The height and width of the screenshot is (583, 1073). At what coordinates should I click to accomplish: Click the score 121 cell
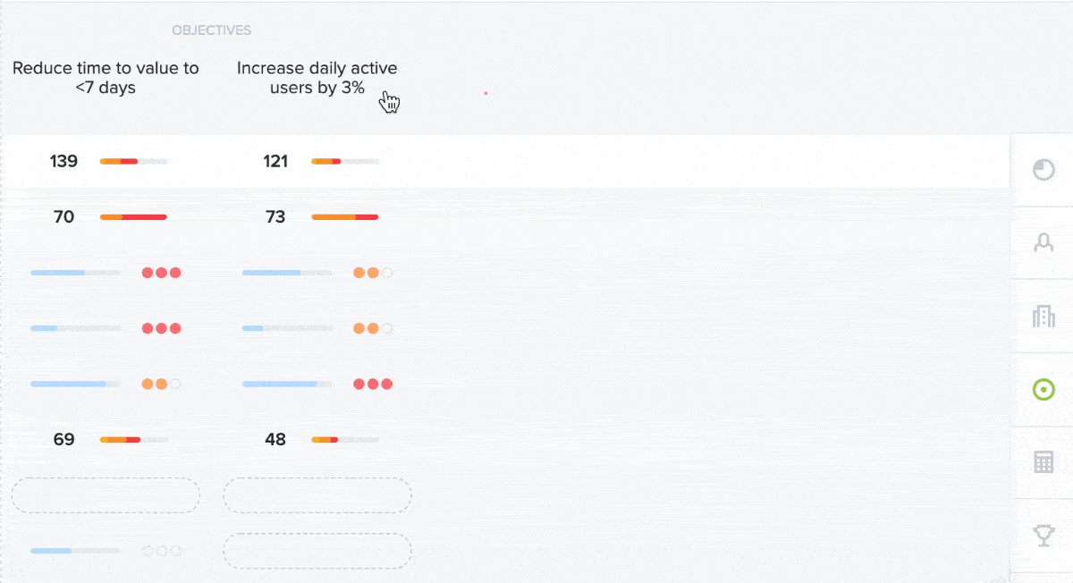click(275, 162)
